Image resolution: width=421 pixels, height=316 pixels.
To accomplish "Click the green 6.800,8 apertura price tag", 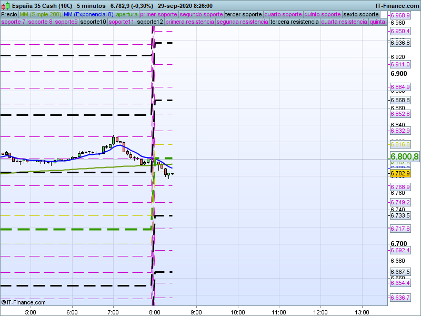I will click(x=404, y=156).
